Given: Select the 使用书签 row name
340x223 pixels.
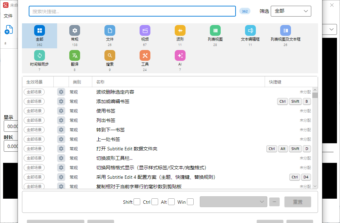Looking at the screenshot, I should tap(105, 111).
